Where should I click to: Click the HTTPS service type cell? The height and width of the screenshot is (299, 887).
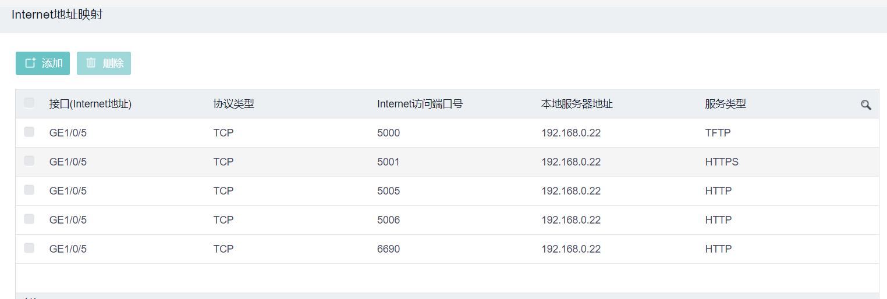coord(722,162)
